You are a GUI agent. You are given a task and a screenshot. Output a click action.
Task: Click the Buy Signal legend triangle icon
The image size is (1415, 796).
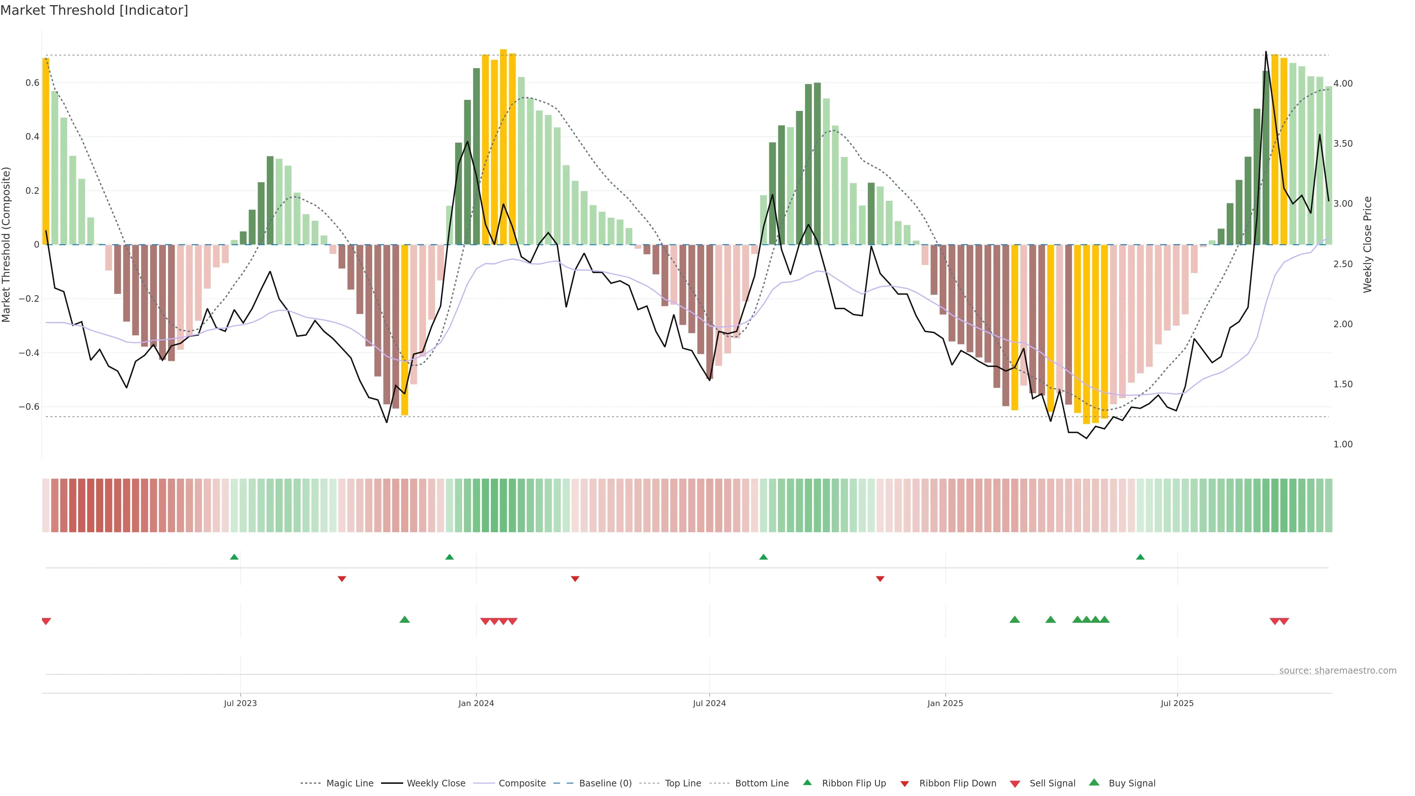tap(1094, 782)
